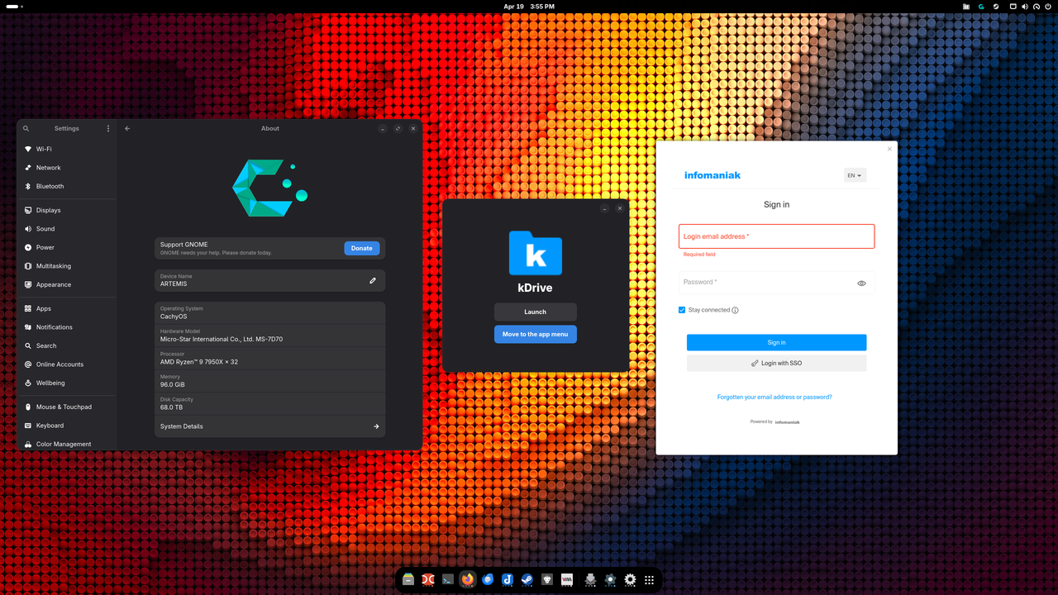This screenshot has width=1058, height=595.
Task: Open Files from the dock
Action: click(x=408, y=580)
